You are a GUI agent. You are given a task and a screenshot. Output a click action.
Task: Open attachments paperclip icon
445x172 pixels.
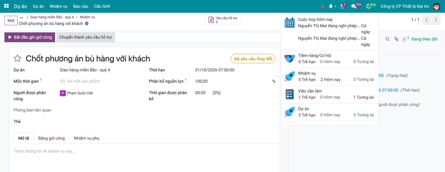pyautogui.click(x=396, y=39)
